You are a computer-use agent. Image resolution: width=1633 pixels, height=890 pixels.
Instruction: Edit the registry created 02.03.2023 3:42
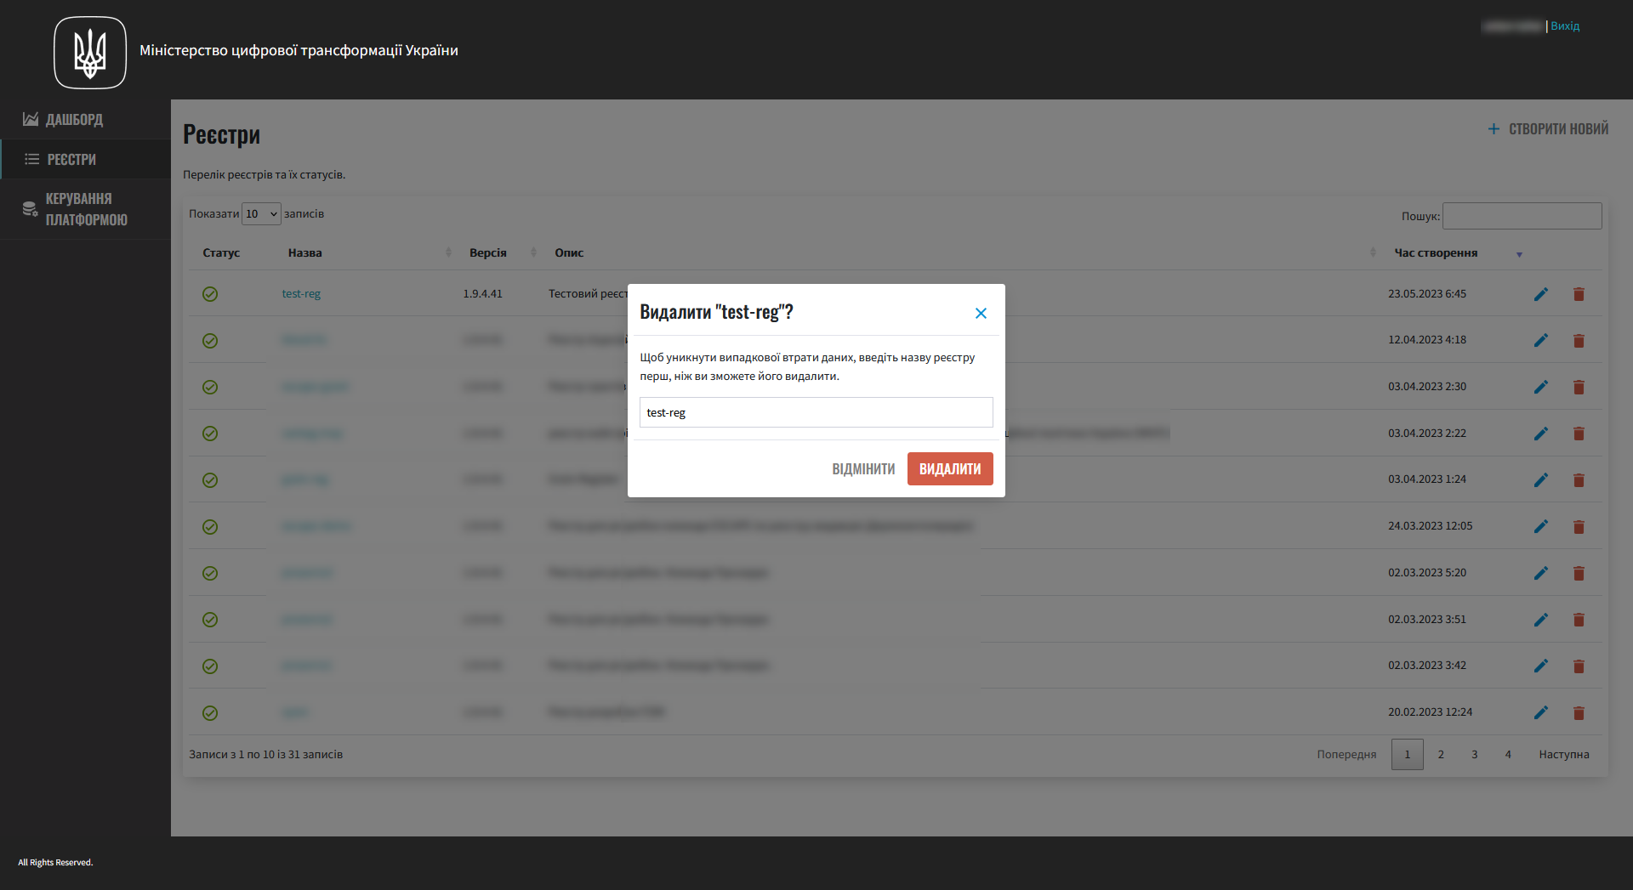coord(1540,666)
